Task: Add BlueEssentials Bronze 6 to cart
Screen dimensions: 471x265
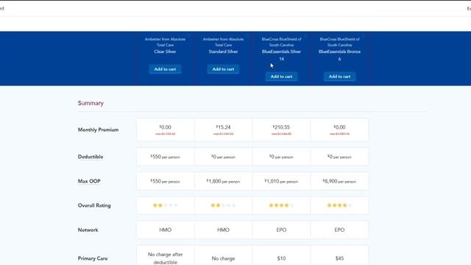Action: 339,77
